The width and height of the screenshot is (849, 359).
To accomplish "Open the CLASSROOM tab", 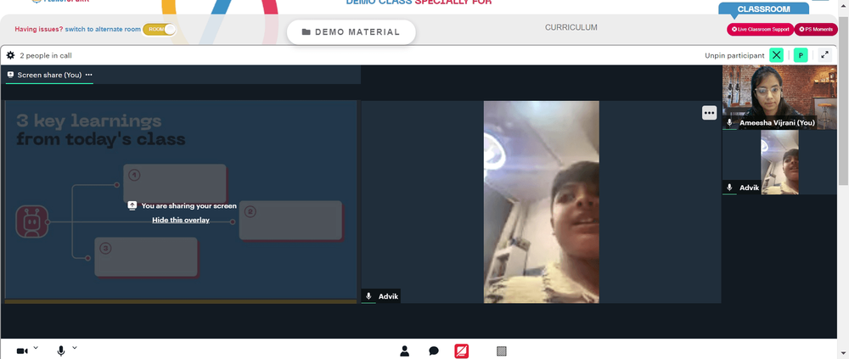I will (763, 9).
